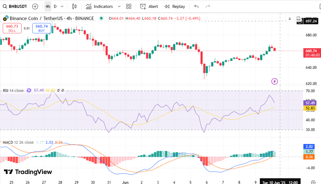Click the Jun month label on time axis
The image size is (321, 184).
point(125,182)
